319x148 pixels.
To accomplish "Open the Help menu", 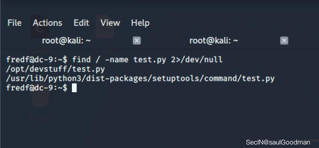I will point(140,23).
